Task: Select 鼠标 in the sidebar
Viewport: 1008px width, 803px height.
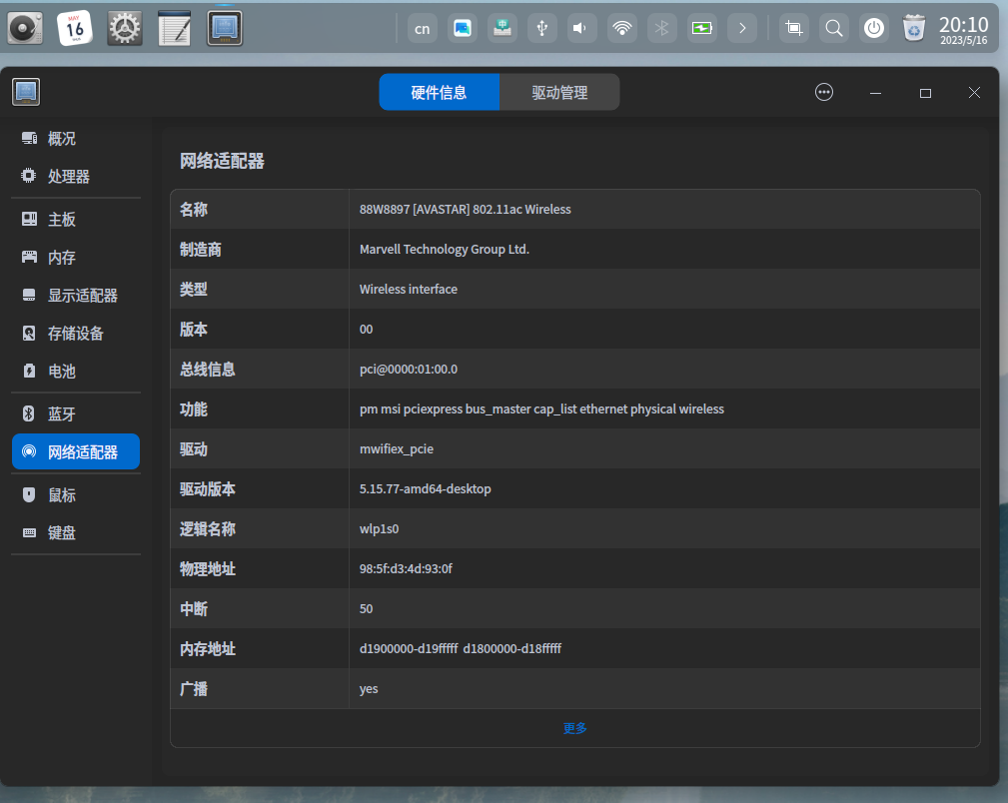Action: (76, 495)
